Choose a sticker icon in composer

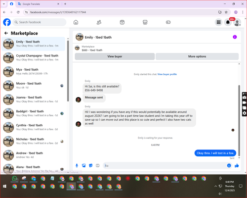(x=91, y=165)
